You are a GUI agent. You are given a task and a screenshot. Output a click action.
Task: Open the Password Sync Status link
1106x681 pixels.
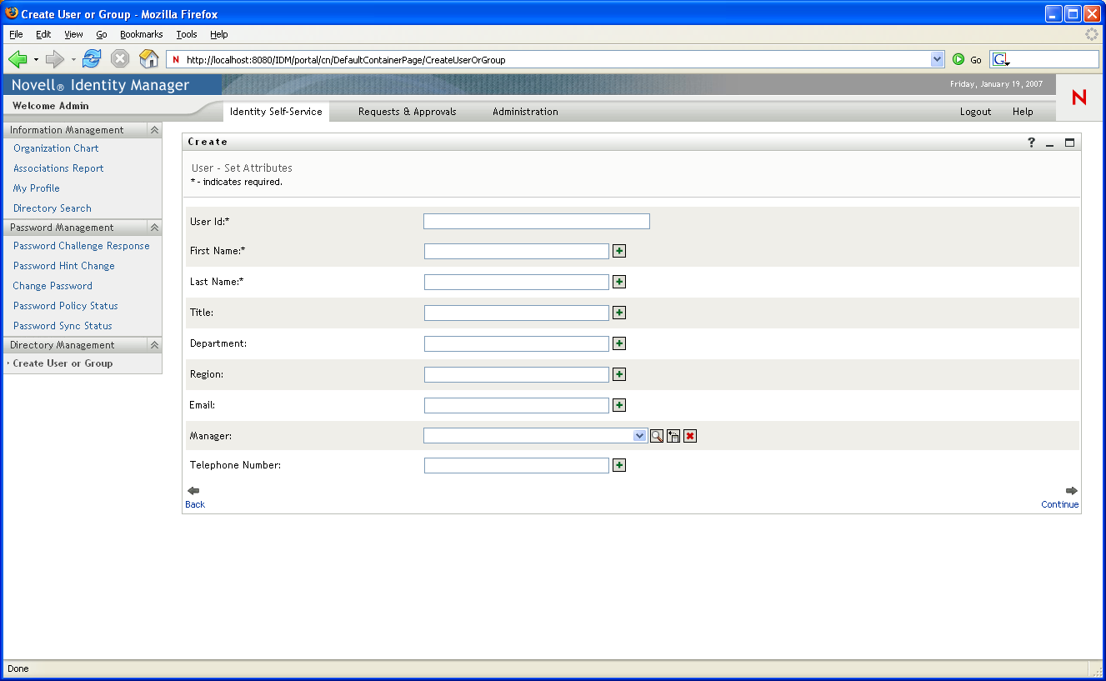(63, 326)
